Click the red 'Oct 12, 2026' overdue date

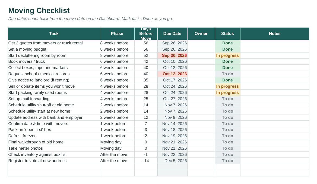point(172,74)
